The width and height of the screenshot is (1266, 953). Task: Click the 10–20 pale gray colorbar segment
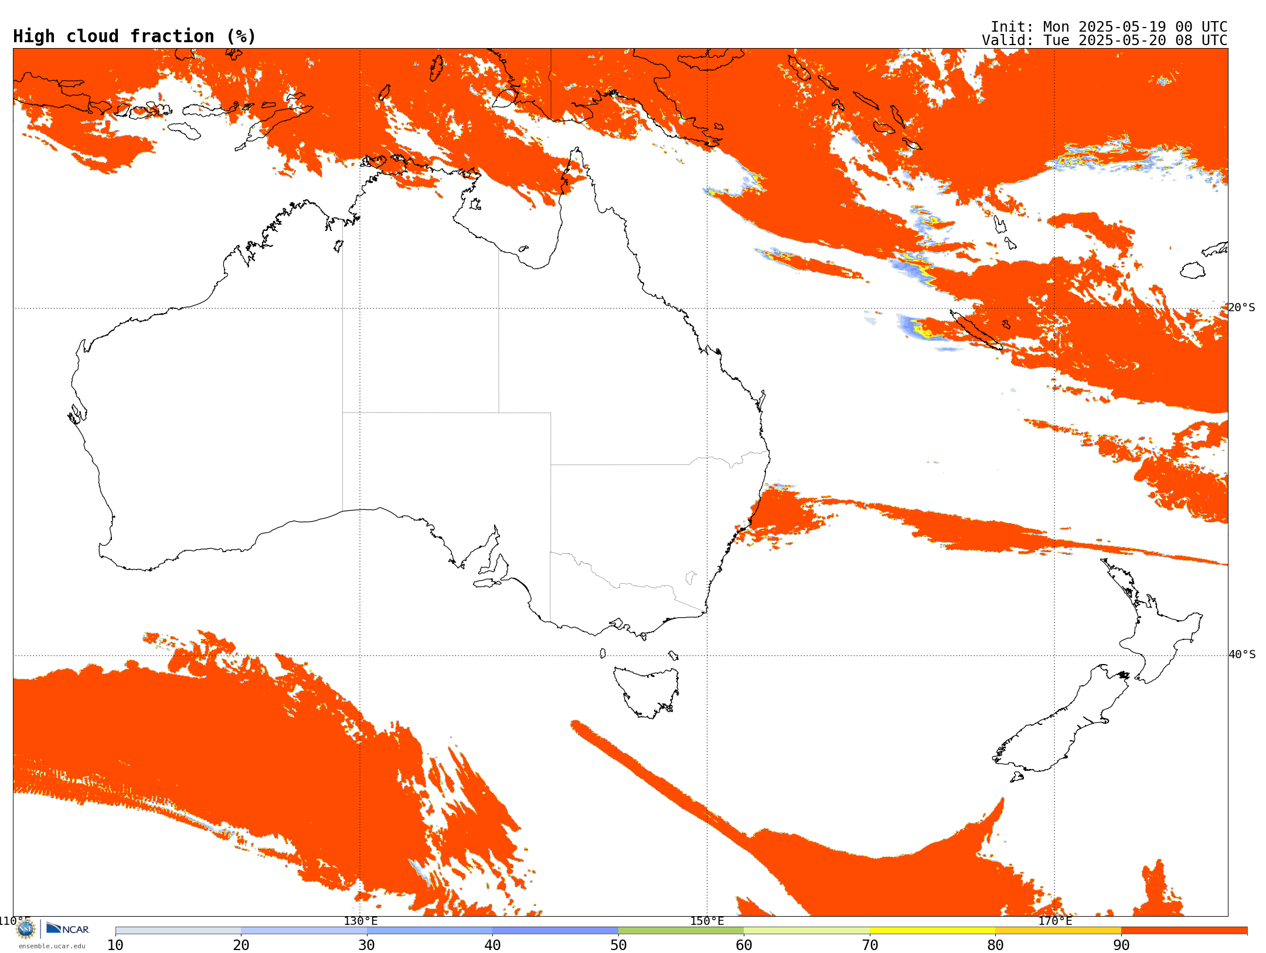pyautogui.click(x=178, y=931)
